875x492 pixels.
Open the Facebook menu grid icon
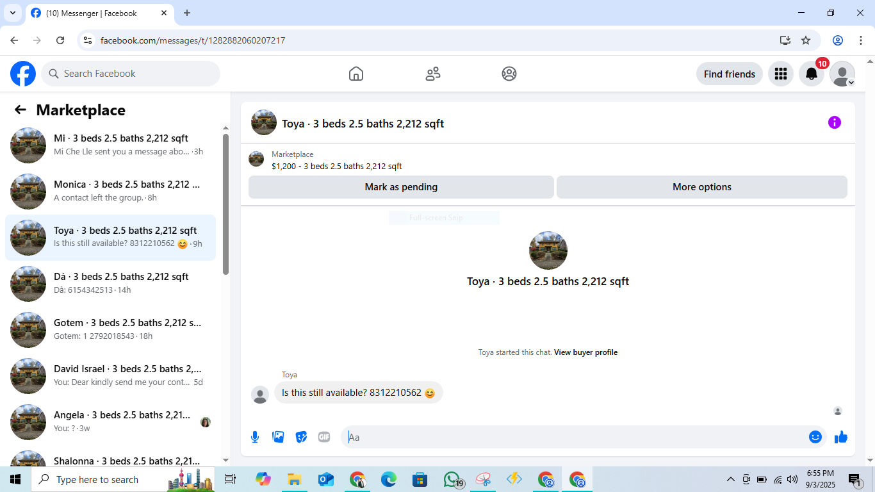tap(780, 74)
